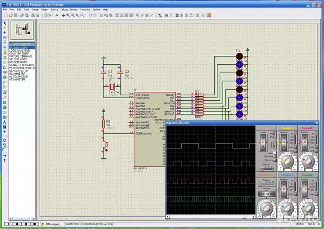Screen dimensions: 324x229
Task: Select the Wire Label tool
Action: (x=5, y=37)
